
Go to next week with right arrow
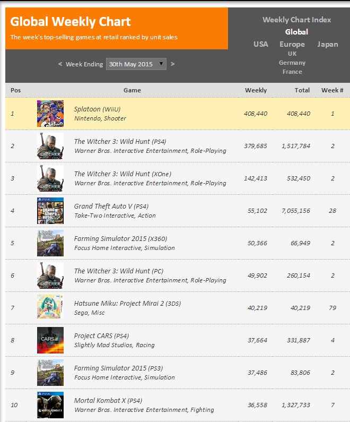pos(172,64)
